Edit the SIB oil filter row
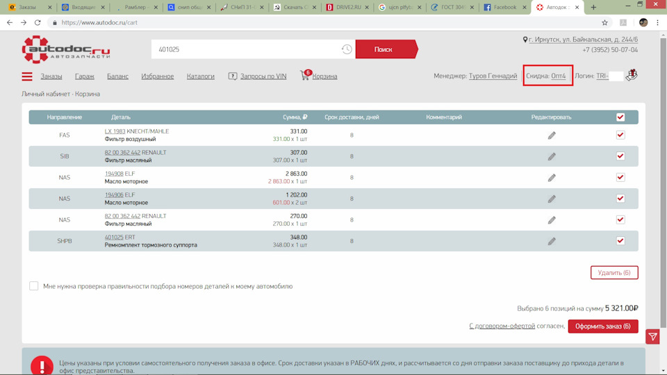The width and height of the screenshot is (667, 375). click(552, 156)
